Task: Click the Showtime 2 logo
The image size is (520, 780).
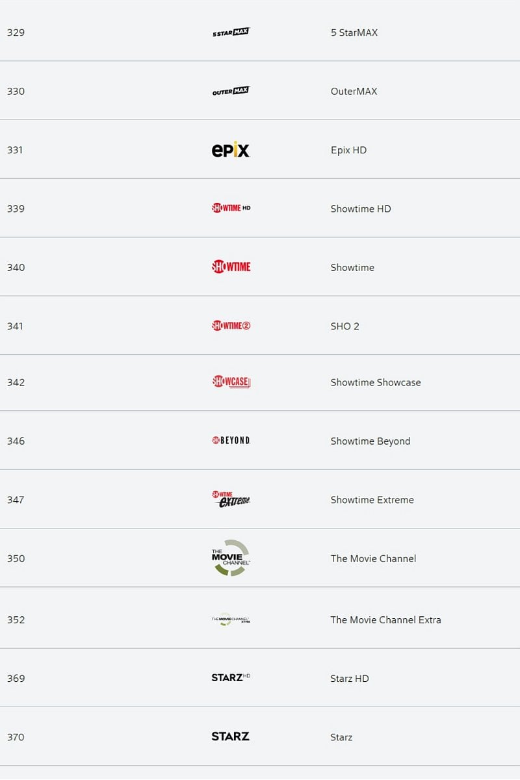Action: pyautogui.click(x=231, y=326)
